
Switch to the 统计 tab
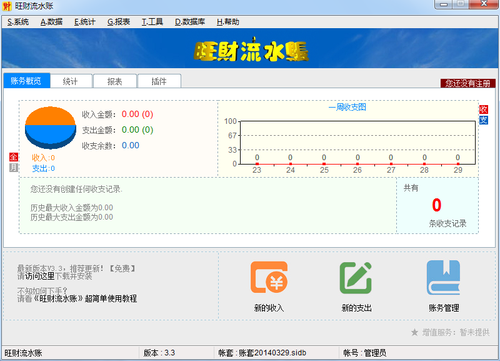pyautogui.click(x=71, y=81)
